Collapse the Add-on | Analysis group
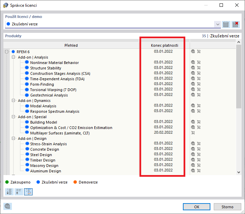Viewport: 245px width, 214px height. (14, 57)
